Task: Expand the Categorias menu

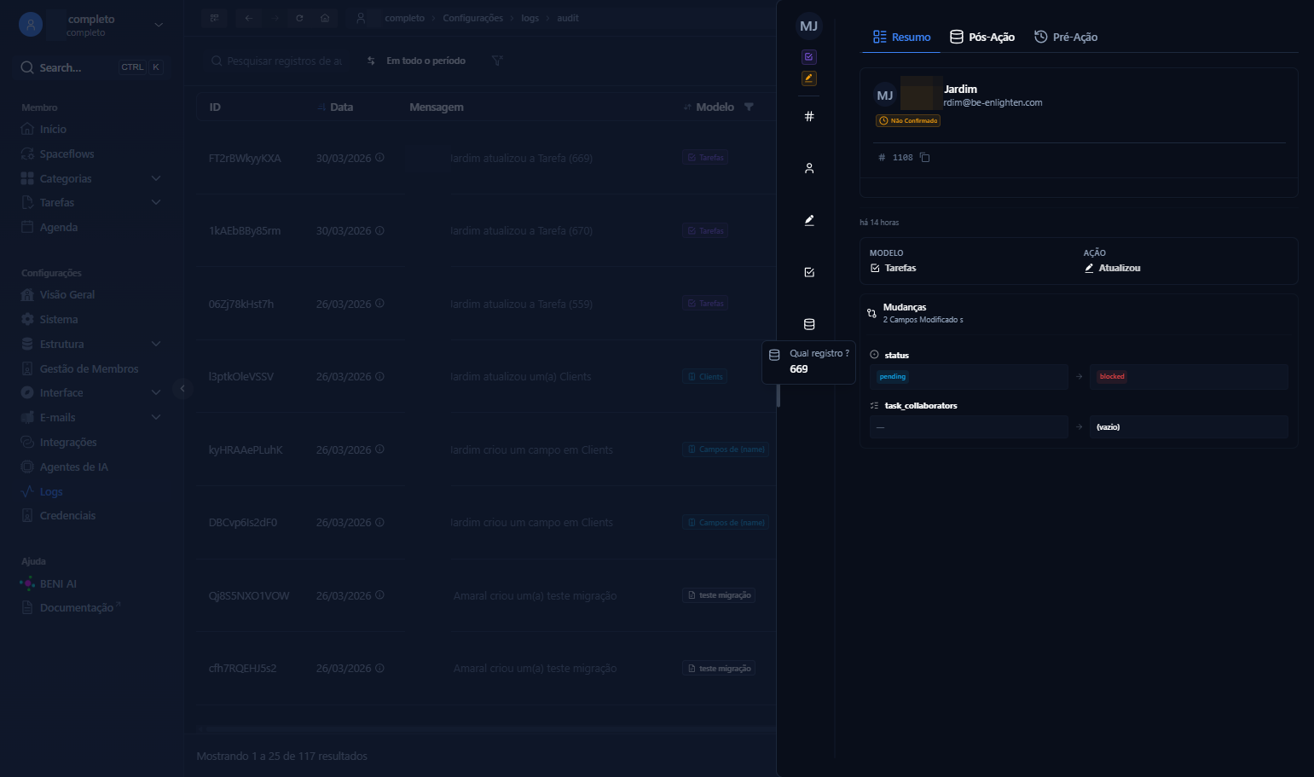Action: pos(156,178)
